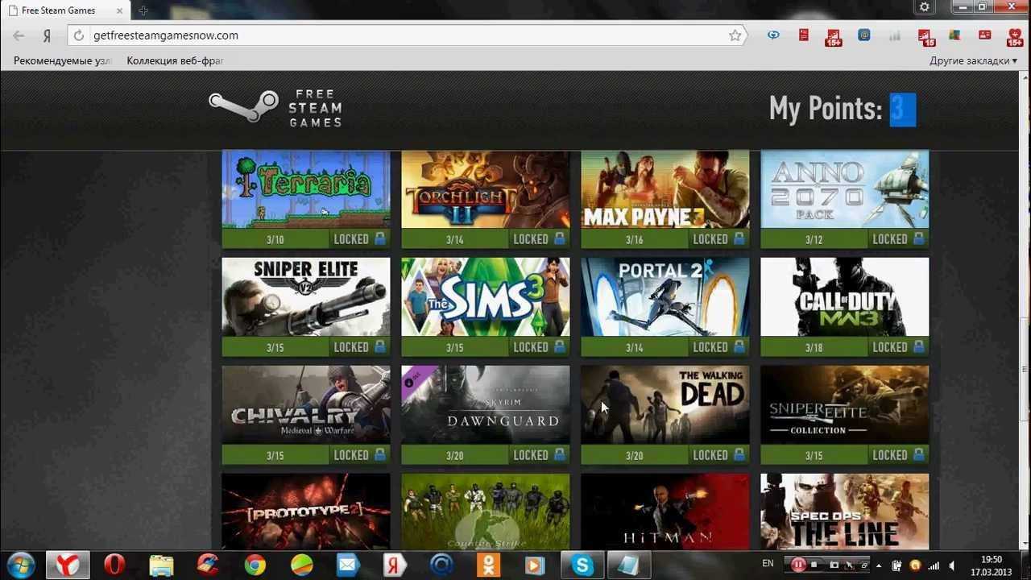Open the Sniper Elite V2 thumbnail
Screen dimensions: 1031x580
click(306, 296)
